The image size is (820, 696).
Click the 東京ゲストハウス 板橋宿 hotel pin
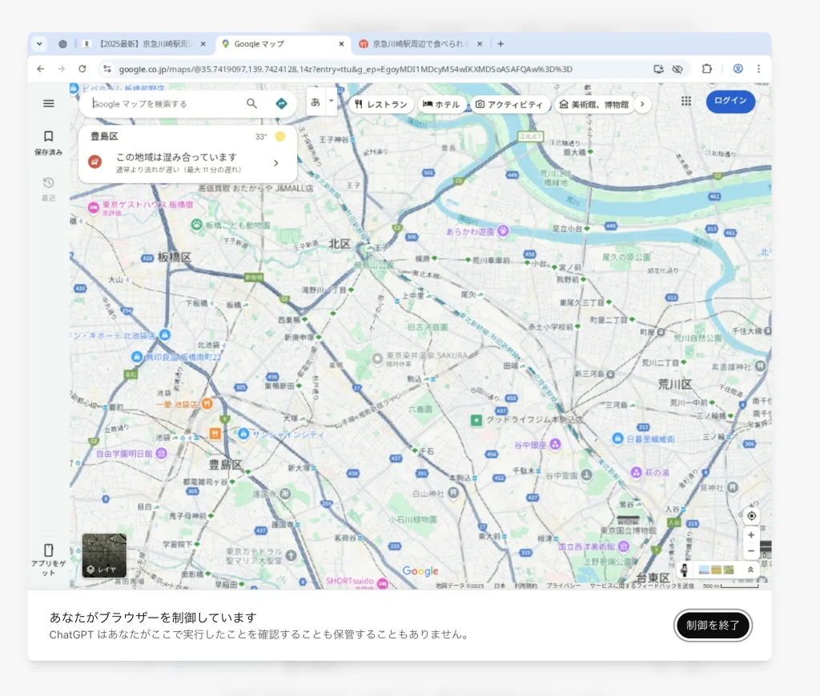point(94,207)
